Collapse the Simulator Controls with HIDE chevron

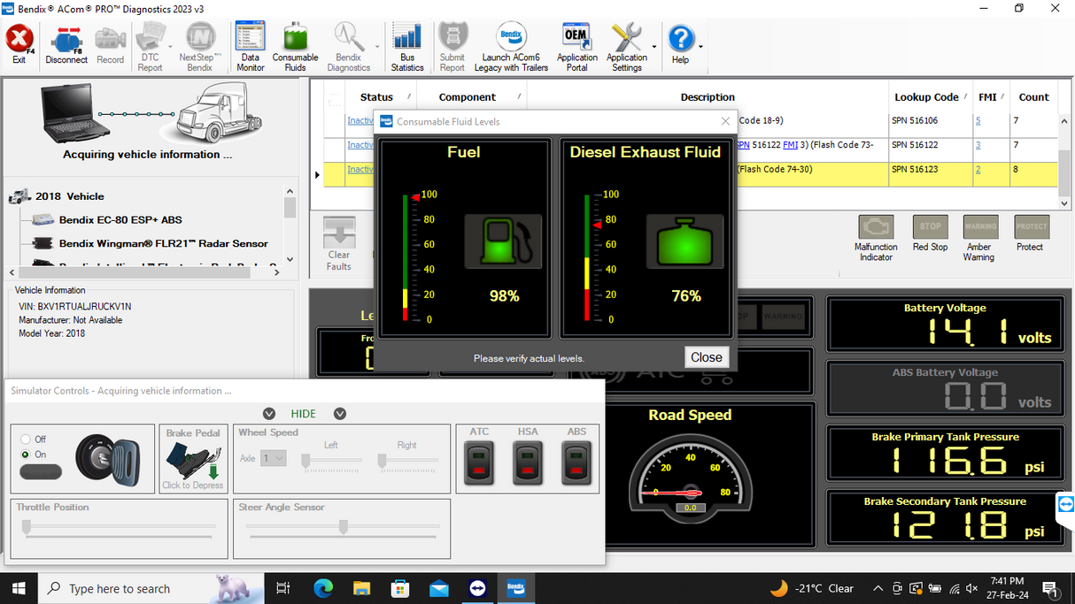point(268,413)
